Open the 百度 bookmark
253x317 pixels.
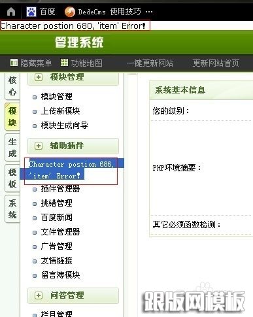point(41,11)
